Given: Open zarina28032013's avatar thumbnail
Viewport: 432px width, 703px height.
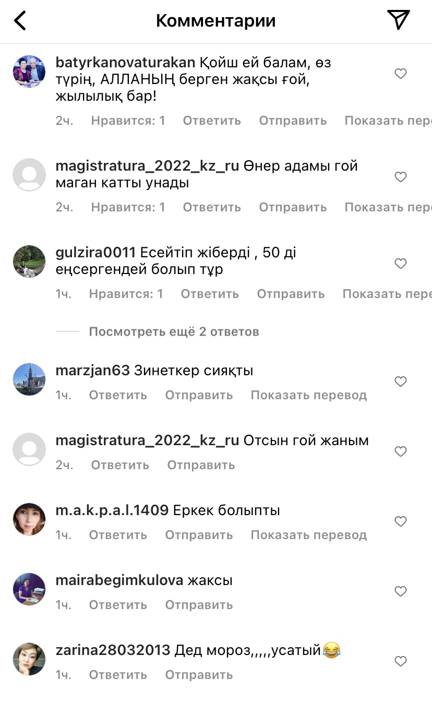Looking at the screenshot, I should pyautogui.click(x=29, y=659).
